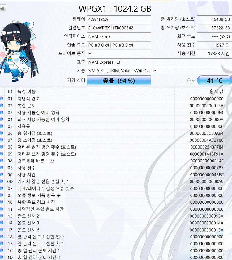
Task: Click status circle beside 온도 센서 2
Action: click(2, 216)
